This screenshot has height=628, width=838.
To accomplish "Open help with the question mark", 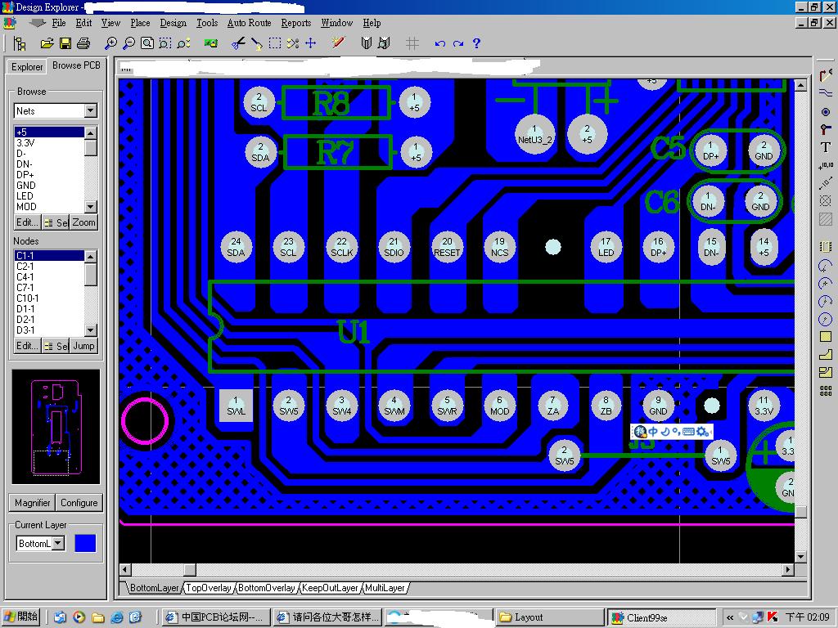I will coord(477,43).
